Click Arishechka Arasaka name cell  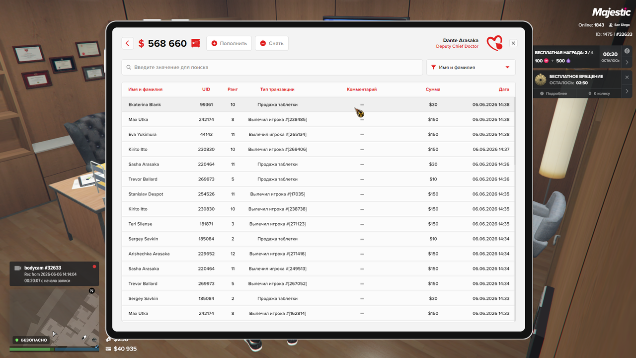(149, 254)
